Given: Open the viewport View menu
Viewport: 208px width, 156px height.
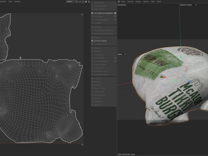Looking at the screenshot, I should coord(123,2).
